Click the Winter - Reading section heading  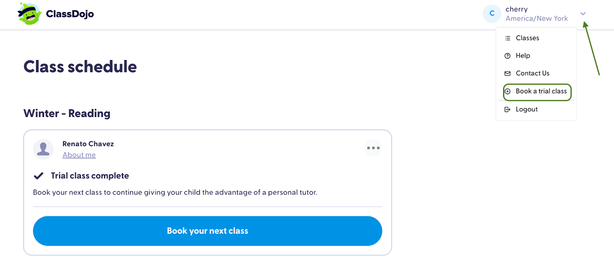[x=66, y=113]
